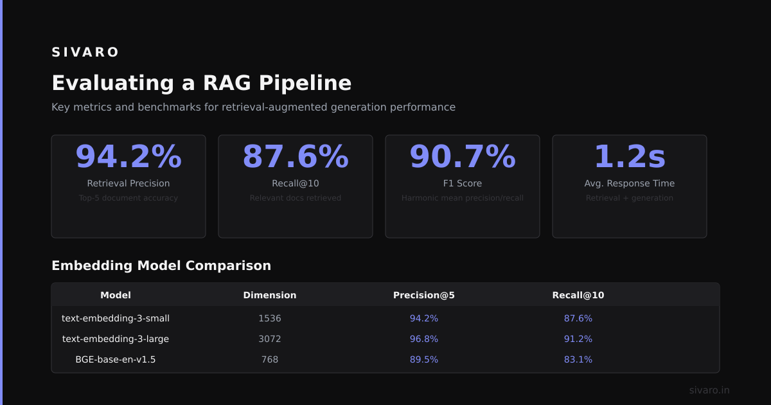Click the SIVARO brand name
771x405 pixels.
pos(85,52)
